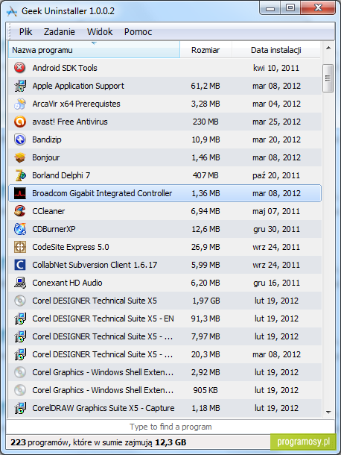Click the icon of the 20,3 MB Corel entry
The width and height of the screenshot is (341, 455).
tap(20, 354)
